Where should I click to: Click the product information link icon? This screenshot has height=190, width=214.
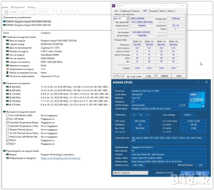tap(7, 158)
